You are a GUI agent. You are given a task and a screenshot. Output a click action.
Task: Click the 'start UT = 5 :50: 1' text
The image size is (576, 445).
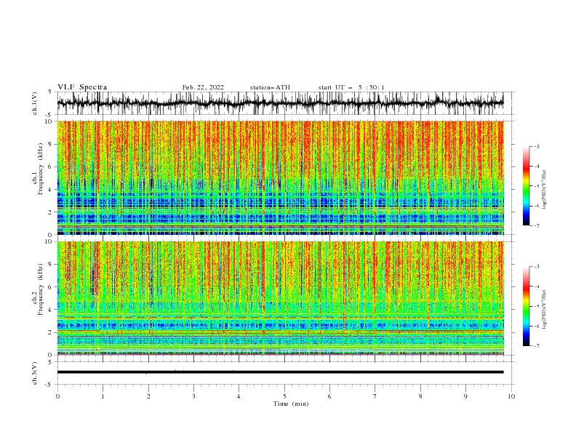(351, 87)
